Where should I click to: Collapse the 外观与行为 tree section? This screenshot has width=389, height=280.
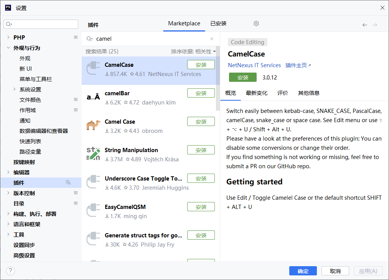coord(8,48)
